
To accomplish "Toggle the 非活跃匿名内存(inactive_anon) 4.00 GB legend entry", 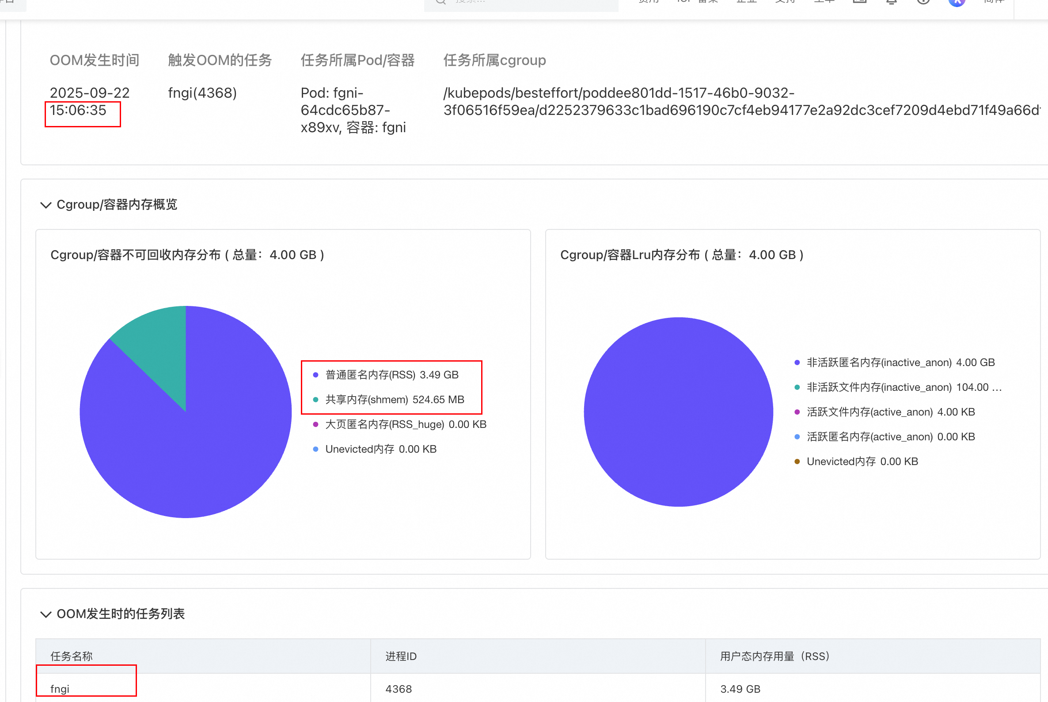I will click(x=900, y=362).
